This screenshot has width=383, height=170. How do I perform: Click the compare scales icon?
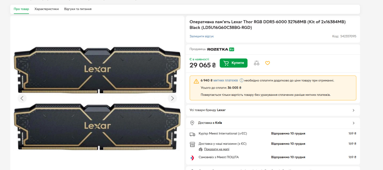coord(256,63)
